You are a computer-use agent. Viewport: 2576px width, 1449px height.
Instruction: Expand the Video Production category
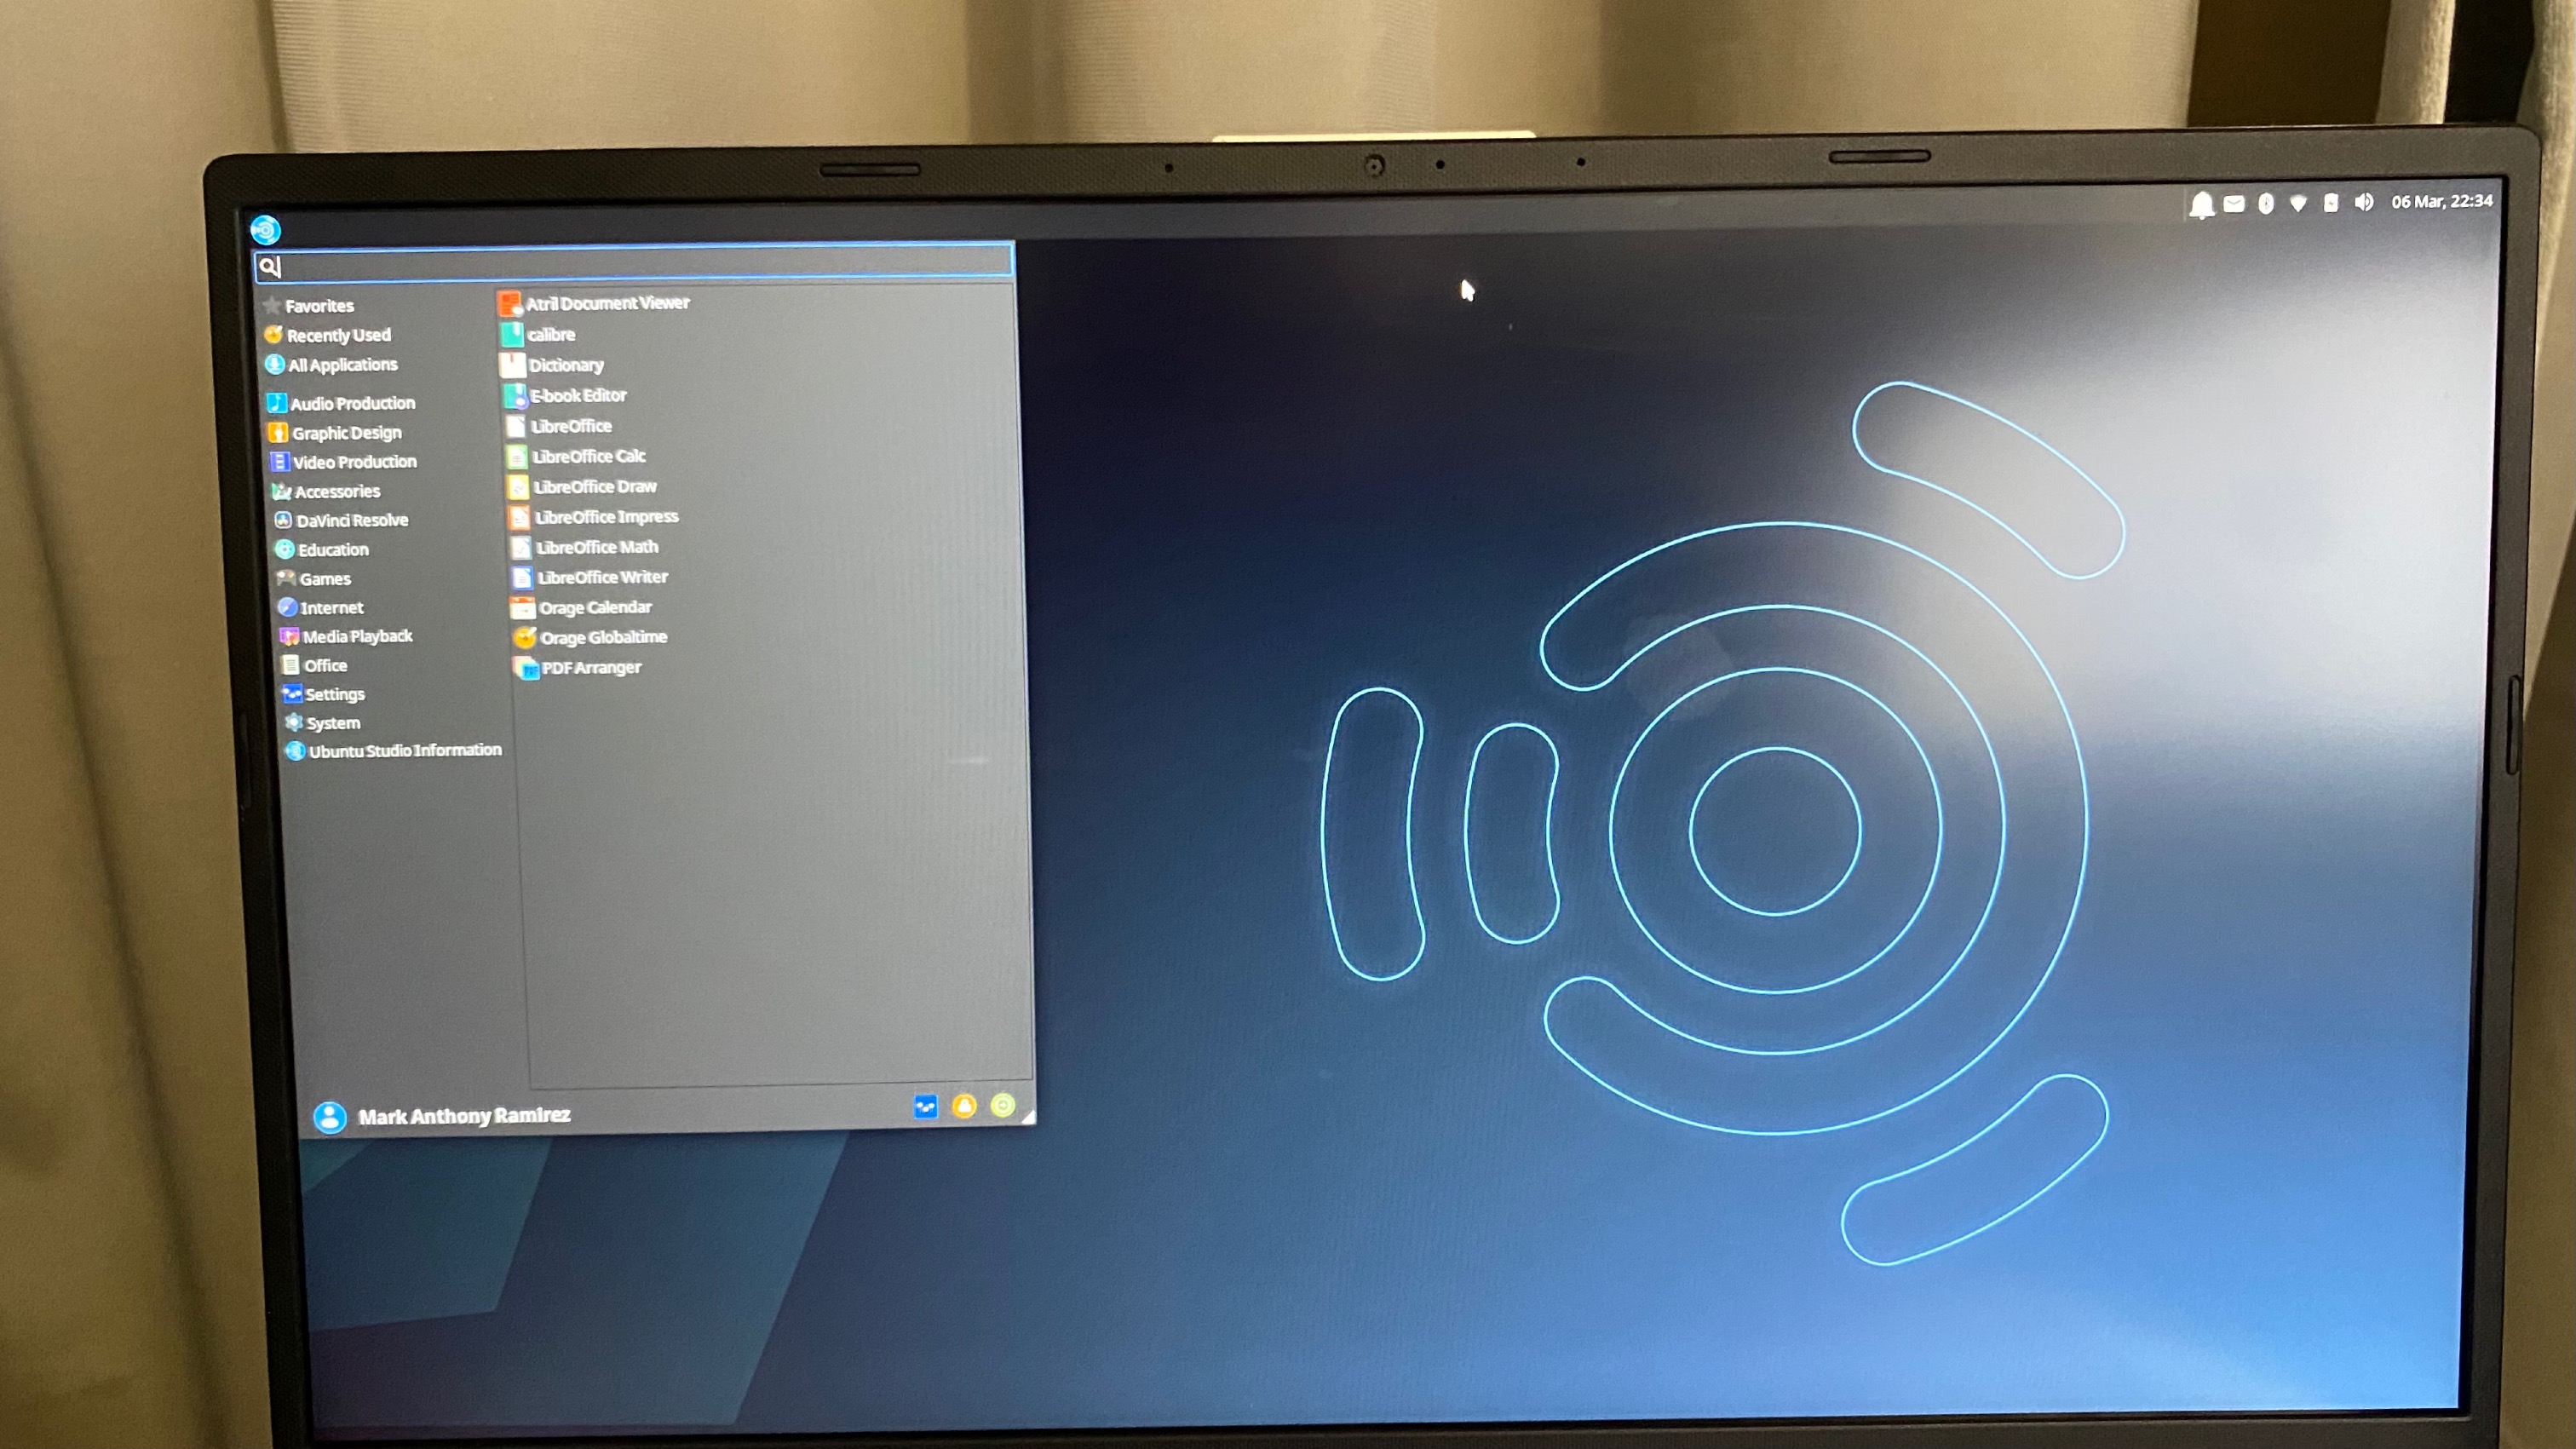(354, 462)
